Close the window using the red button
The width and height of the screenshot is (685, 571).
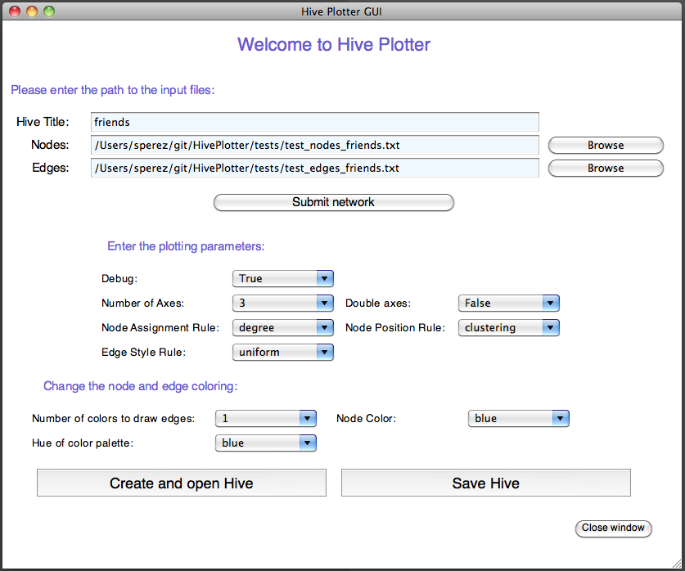click(15, 11)
